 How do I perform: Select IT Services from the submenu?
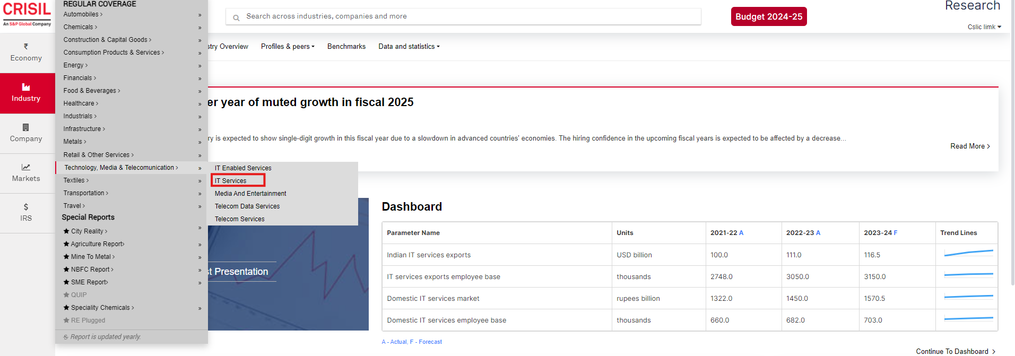231,181
